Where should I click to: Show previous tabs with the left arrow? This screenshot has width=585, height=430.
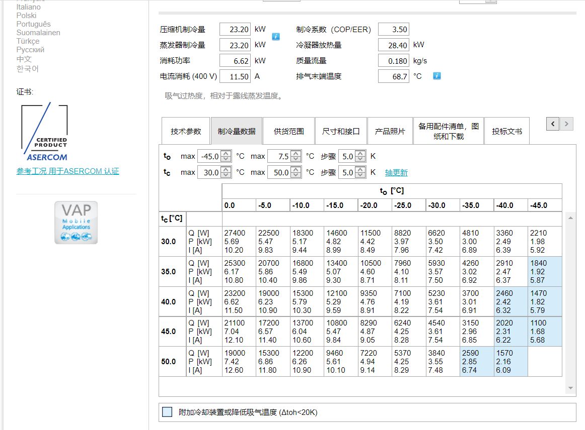(x=553, y=124)
